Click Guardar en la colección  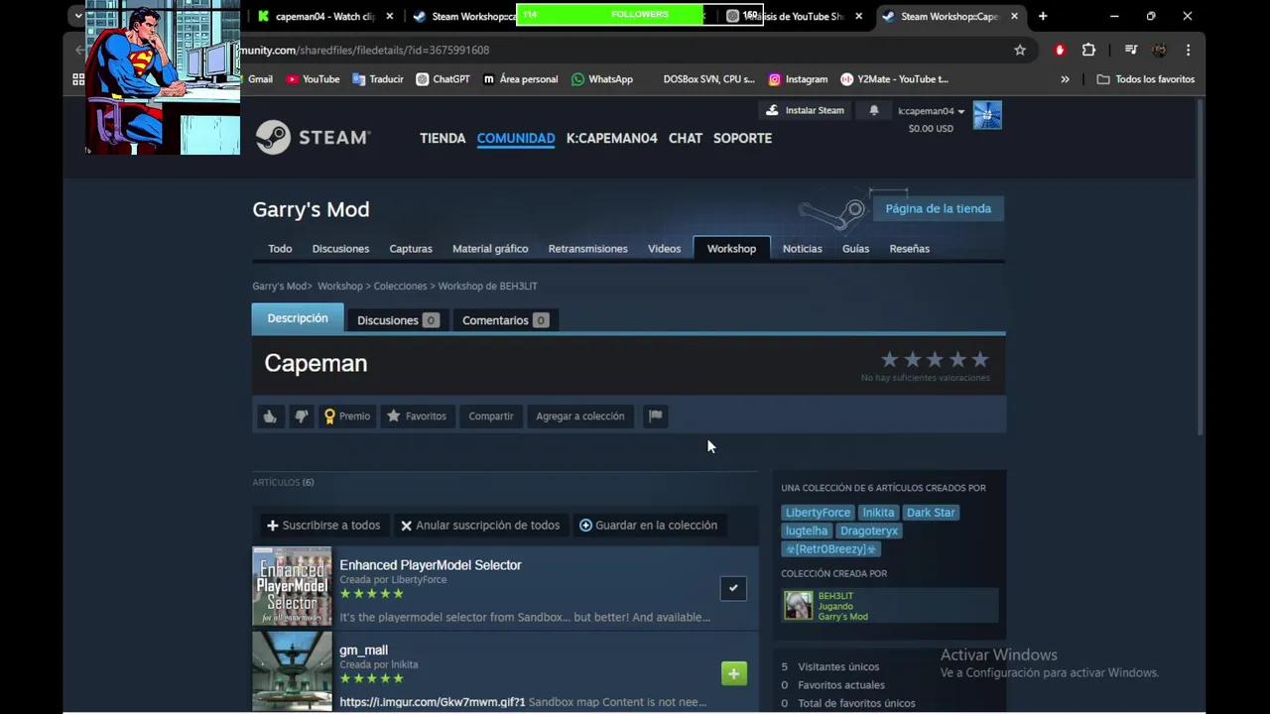pos(649,526)
